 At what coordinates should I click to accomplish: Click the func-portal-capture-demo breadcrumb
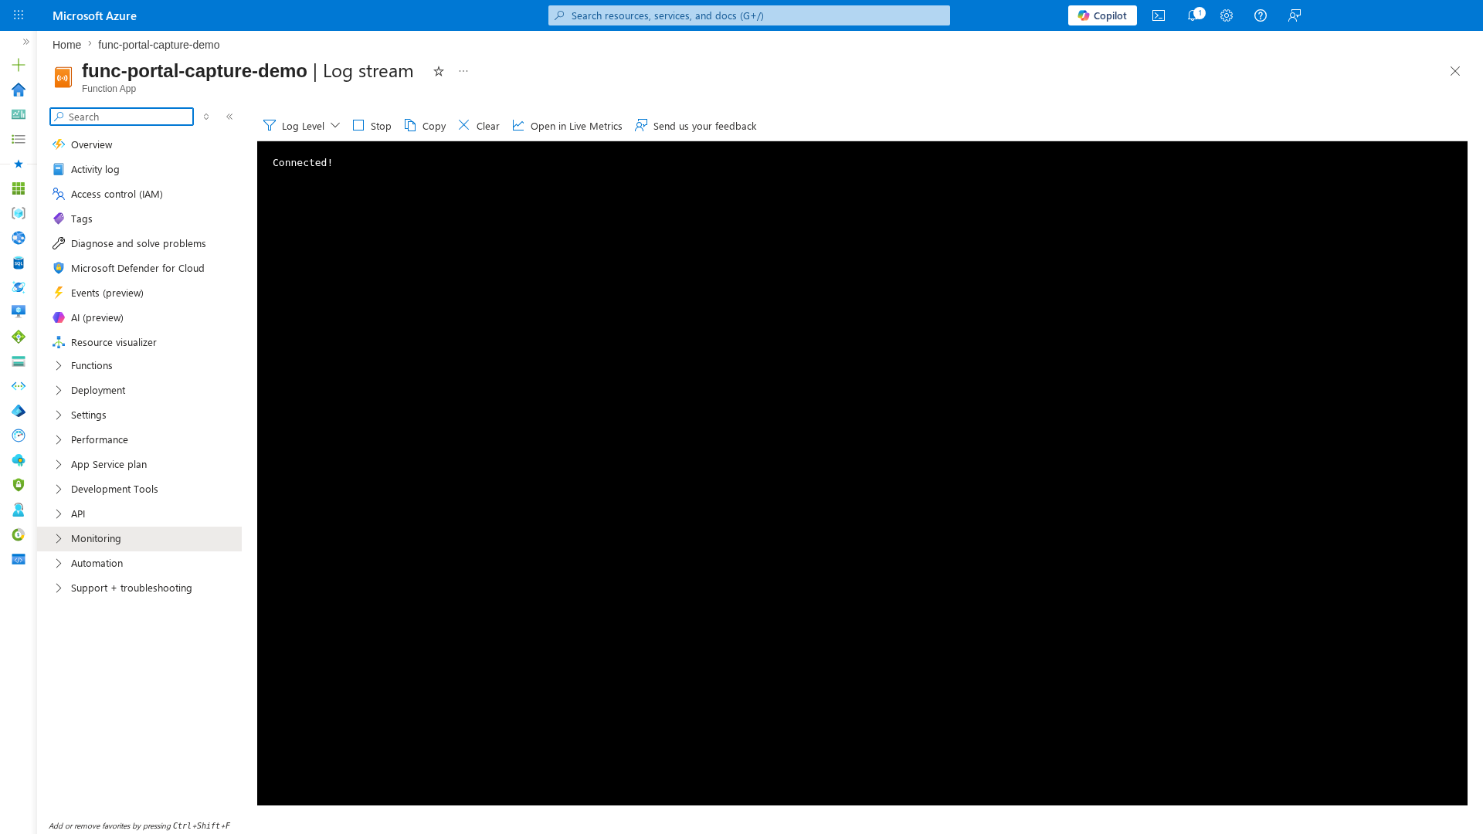[158, 45]
